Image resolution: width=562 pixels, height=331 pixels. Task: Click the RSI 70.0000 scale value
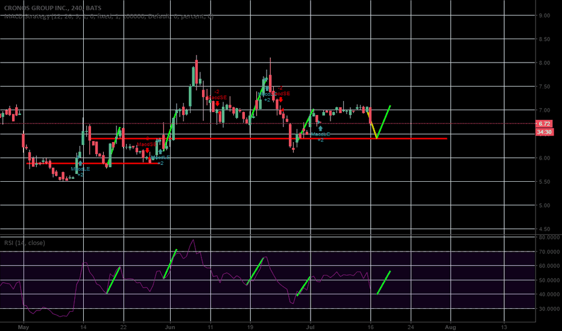click(x=549, y=252)
